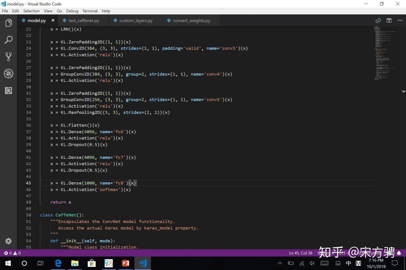Click the 'class CaffeNet():' line
Screen dimensions: 406x270
62,215
